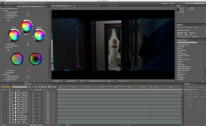Expand the Primary Exposure property
Screen dimensions: 206x126
click(x=5, y=12)
